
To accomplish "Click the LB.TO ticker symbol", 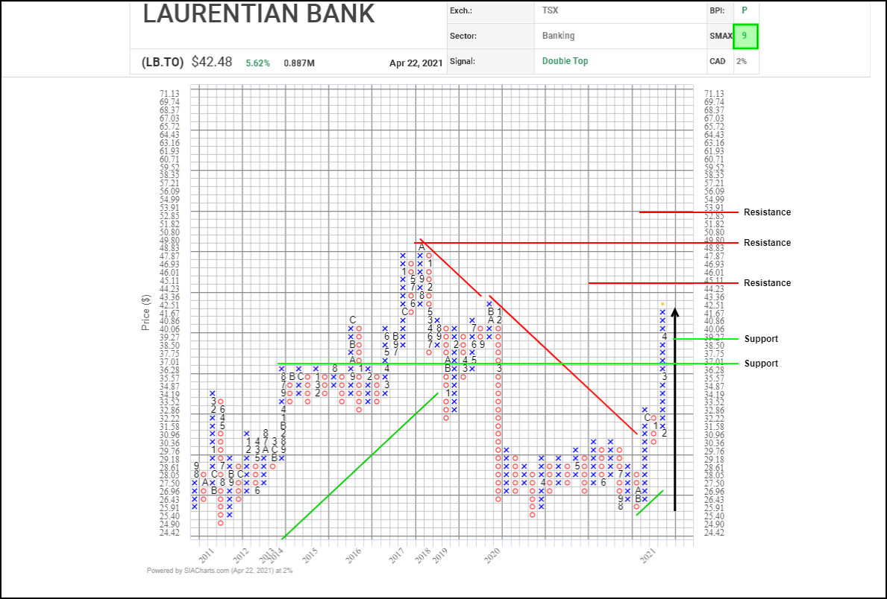I will [x=162, y=63].
